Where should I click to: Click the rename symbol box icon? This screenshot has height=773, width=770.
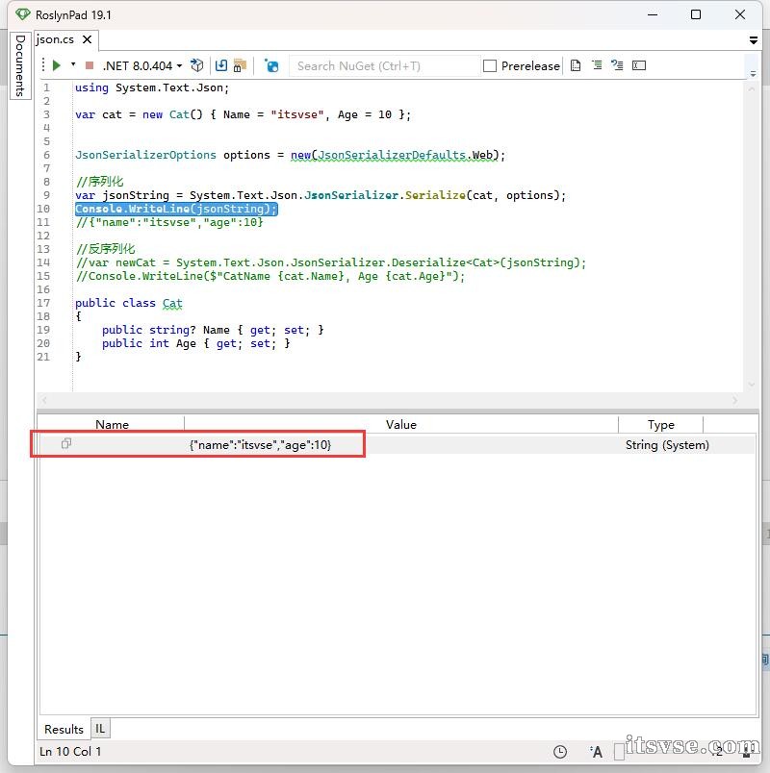pyautogui.click(x=639, y=65)
